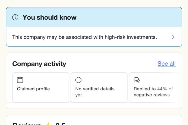
Task: Open See all company activity
Action: [166, 64]
